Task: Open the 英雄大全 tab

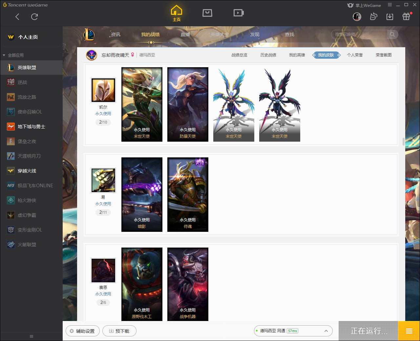Action: 220,34
